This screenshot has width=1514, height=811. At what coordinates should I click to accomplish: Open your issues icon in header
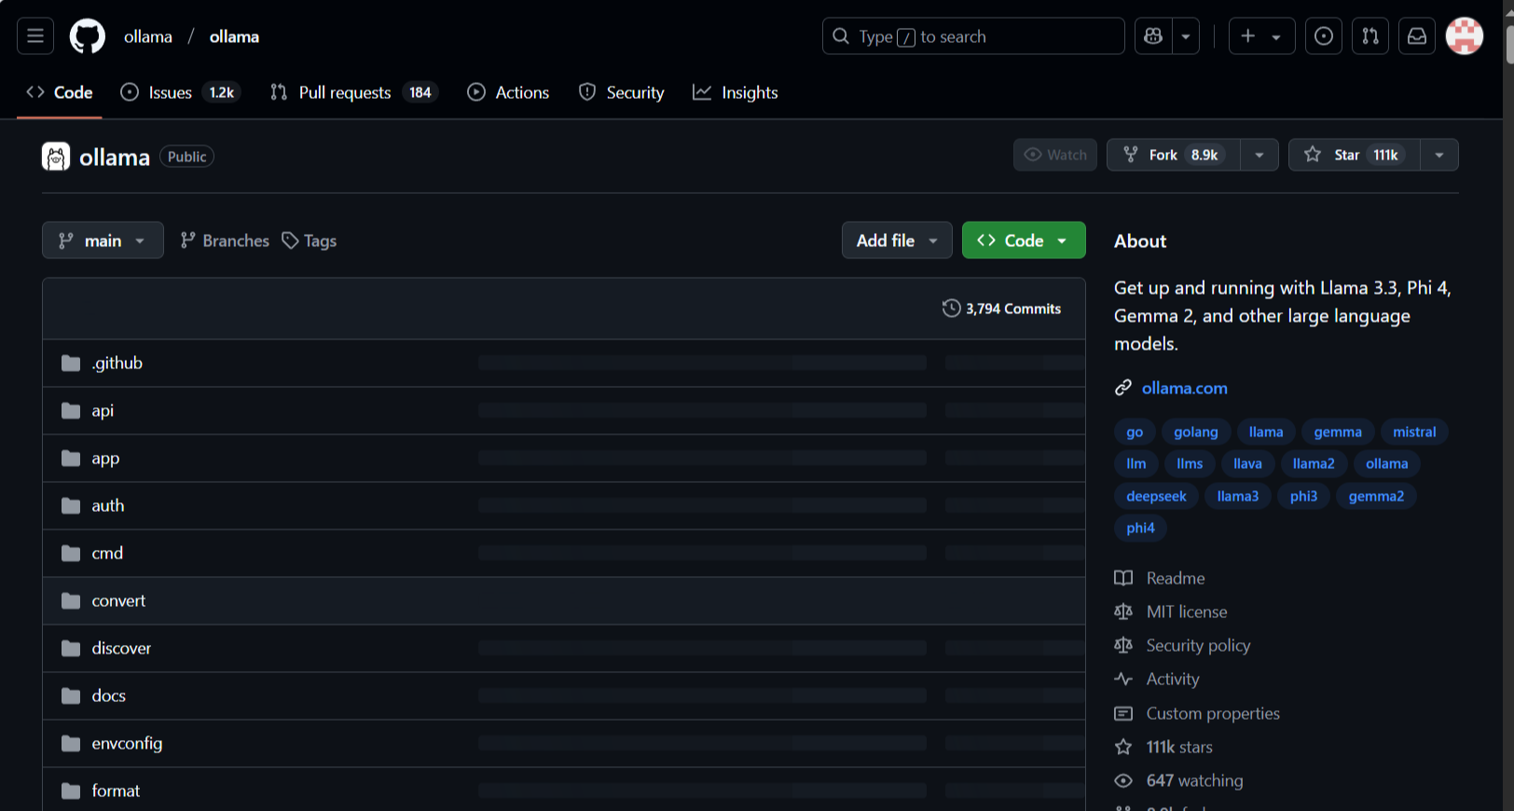pos(1324,36)
